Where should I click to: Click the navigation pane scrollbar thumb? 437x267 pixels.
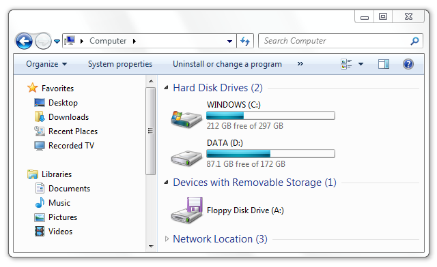click(x=150, y=131)
